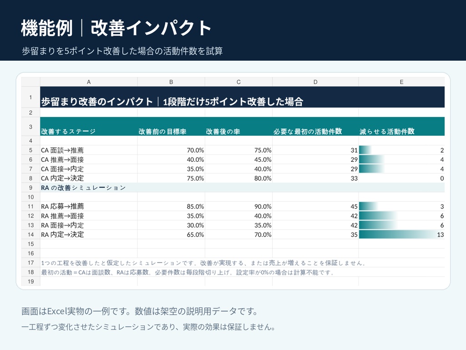Select column D header
This screenshot has height=350, width=466.
(315, 82)
